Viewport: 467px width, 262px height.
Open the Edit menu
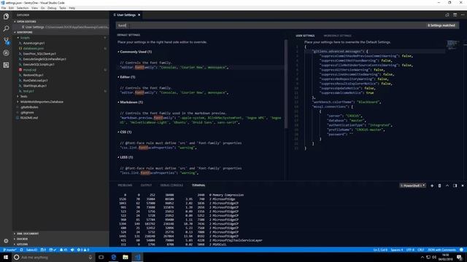[x=12, y=8]
